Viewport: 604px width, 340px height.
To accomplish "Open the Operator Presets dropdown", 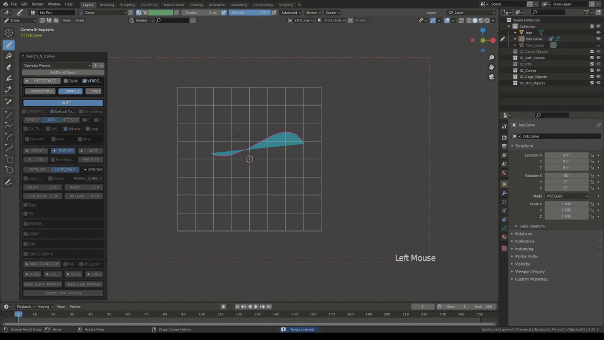I will (57, 65).
